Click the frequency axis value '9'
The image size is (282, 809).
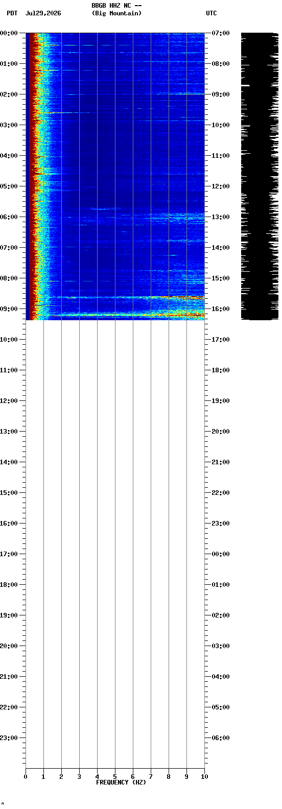[x=186, y=777]
